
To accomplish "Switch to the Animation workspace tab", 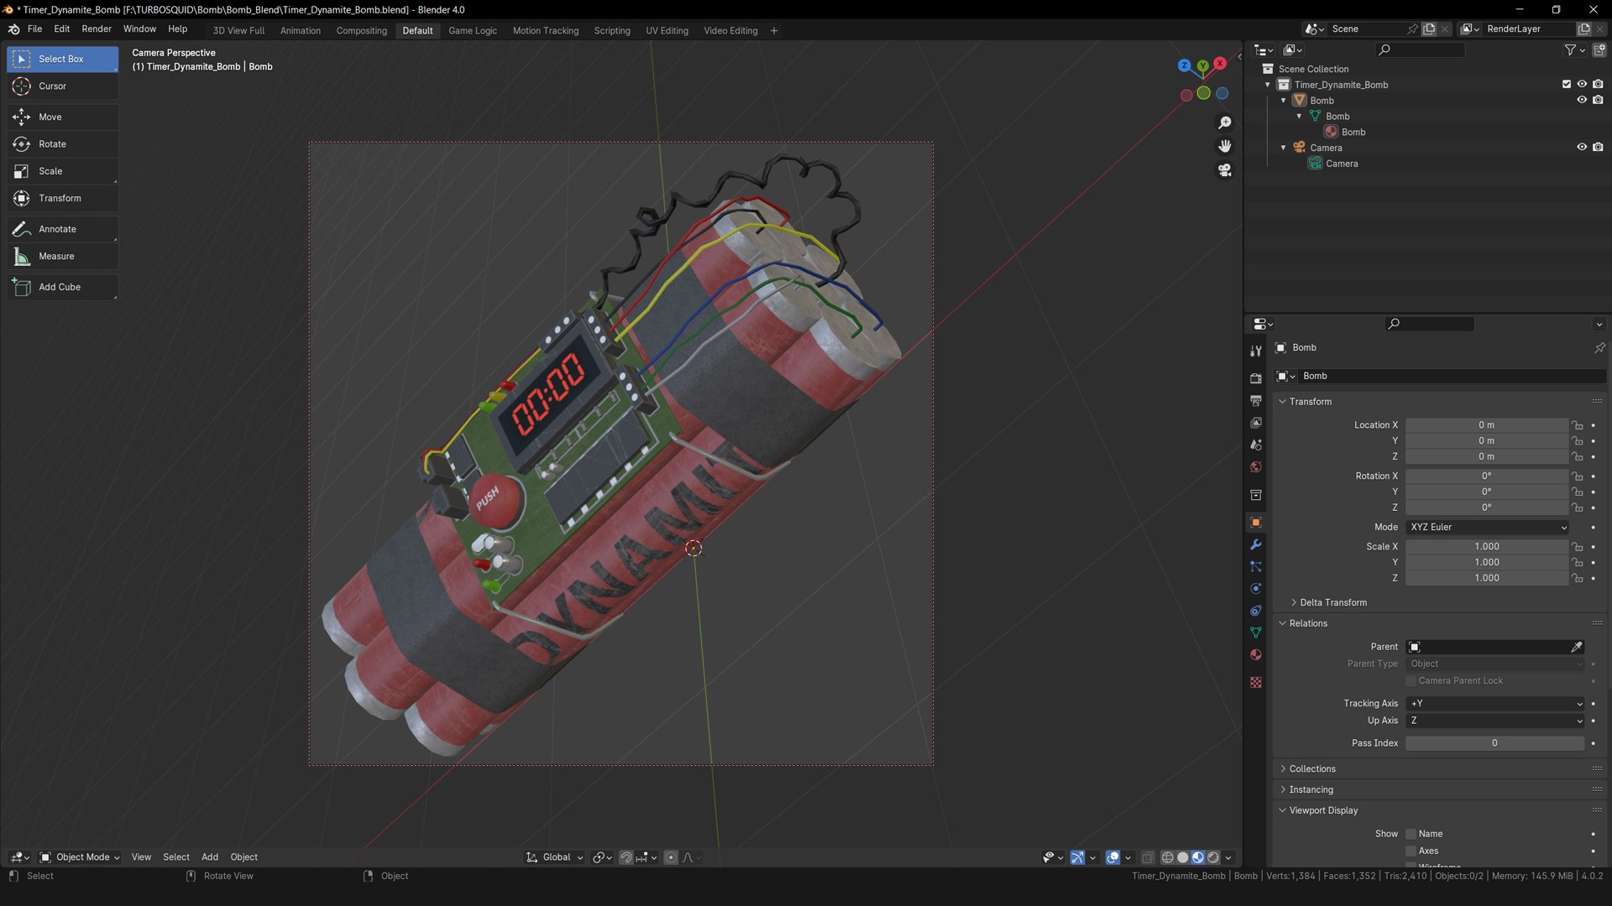I will point(301,31).
